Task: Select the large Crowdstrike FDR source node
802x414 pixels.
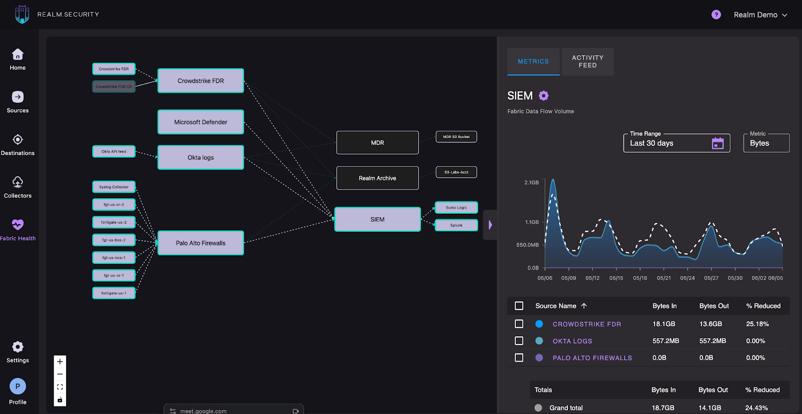Action: tap(201, 81)
